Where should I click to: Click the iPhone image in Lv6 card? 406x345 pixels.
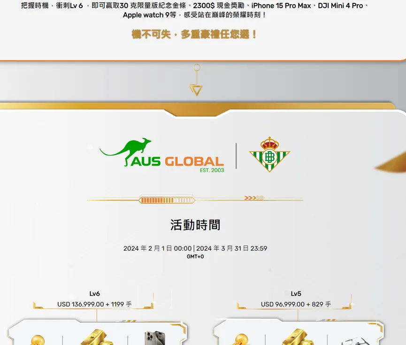[x=155, y=338]
